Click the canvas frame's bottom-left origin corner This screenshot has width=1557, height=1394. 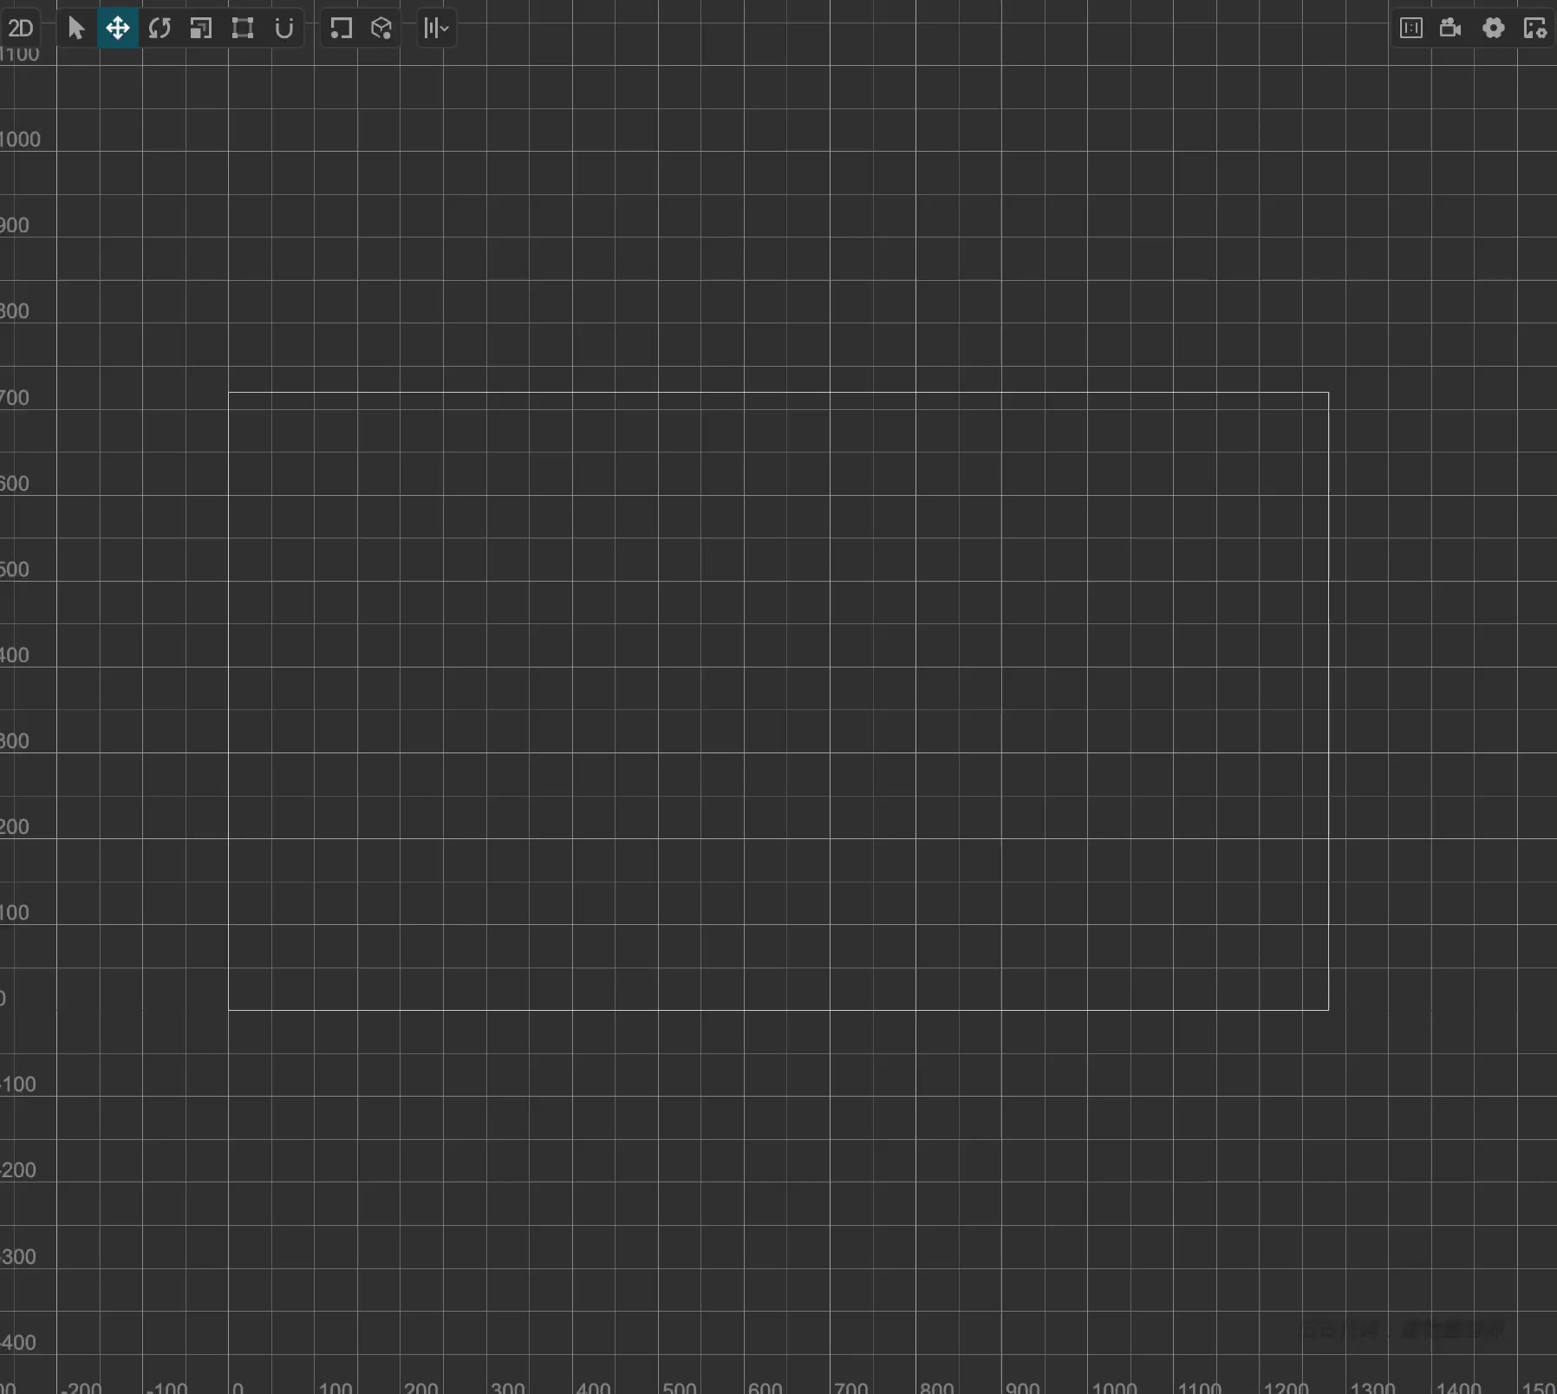[229, 1010]
